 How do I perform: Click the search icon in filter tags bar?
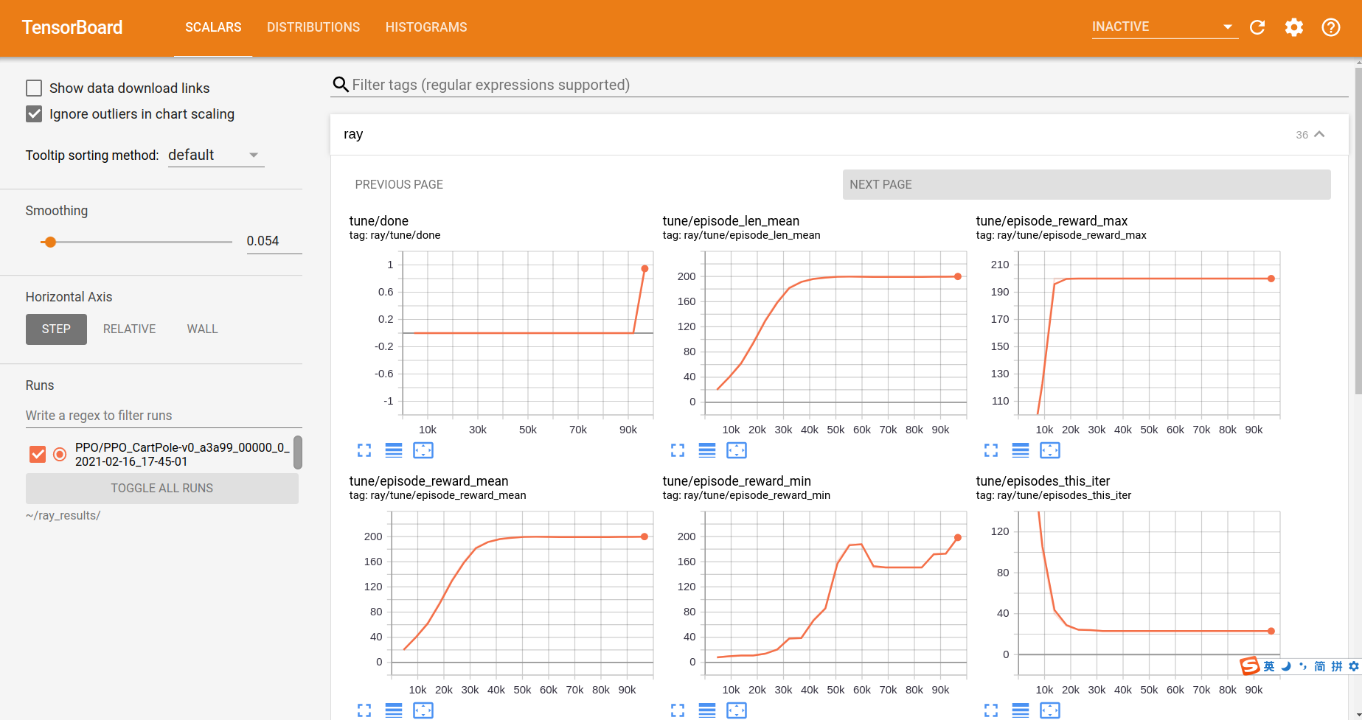341,85
